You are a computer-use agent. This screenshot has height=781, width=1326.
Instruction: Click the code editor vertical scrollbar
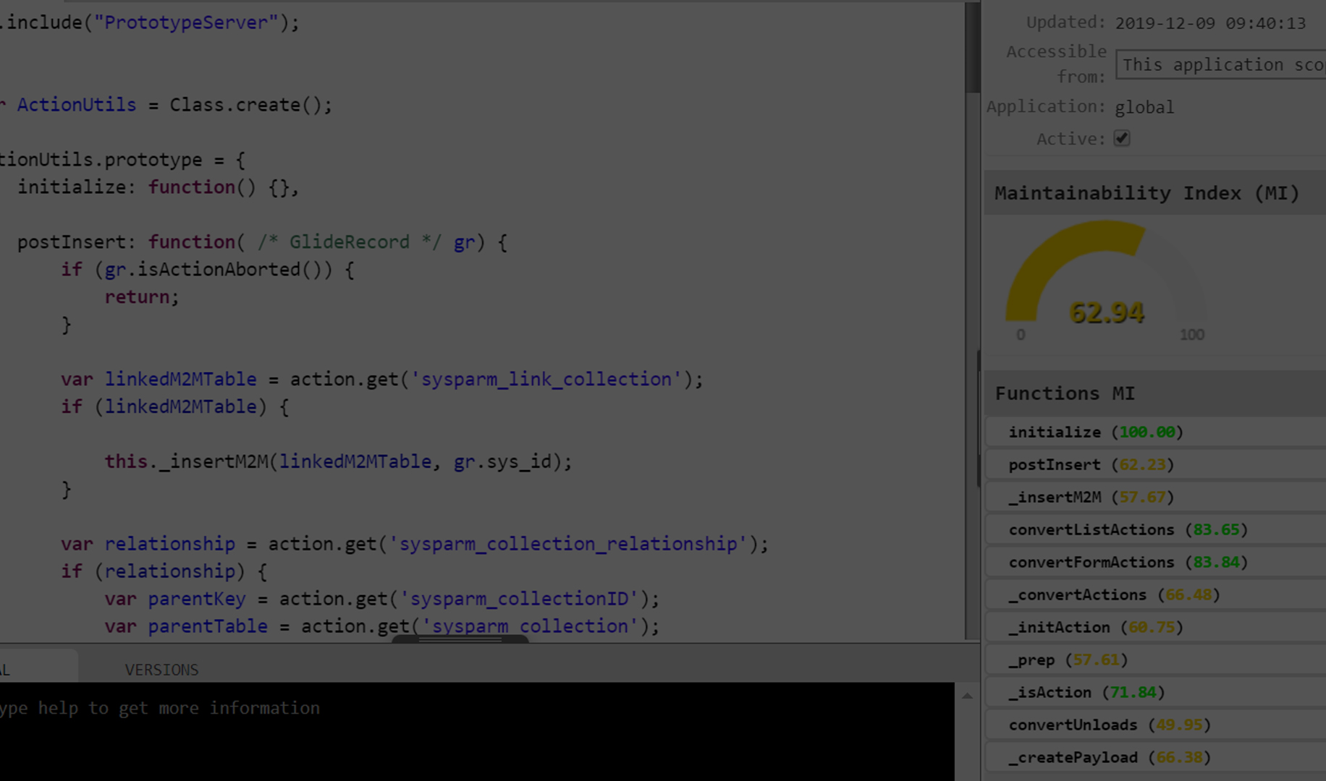coord(972,51)
